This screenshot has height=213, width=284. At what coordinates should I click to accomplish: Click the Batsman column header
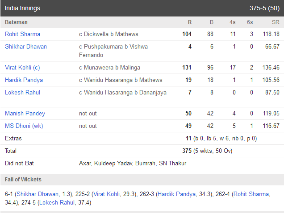click(x=17, y=22)
